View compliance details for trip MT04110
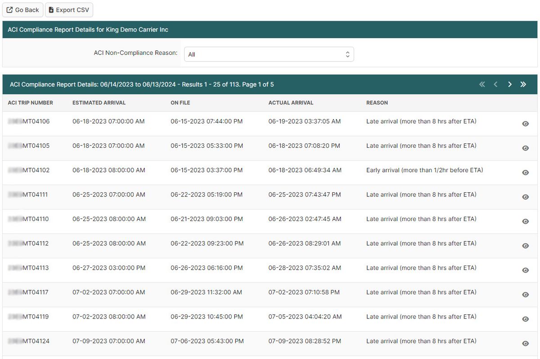540x359 pixels. (x=525, y=221)
